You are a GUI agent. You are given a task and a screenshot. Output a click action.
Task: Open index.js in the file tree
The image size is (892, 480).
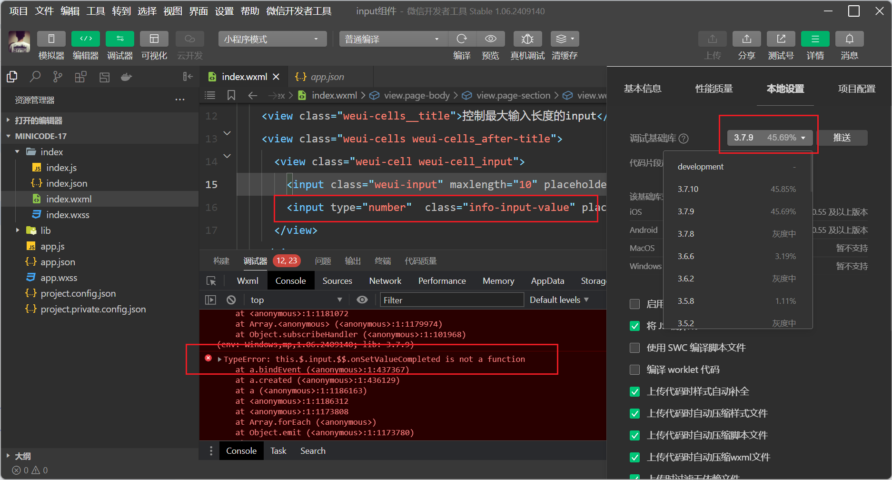point(61,168)
